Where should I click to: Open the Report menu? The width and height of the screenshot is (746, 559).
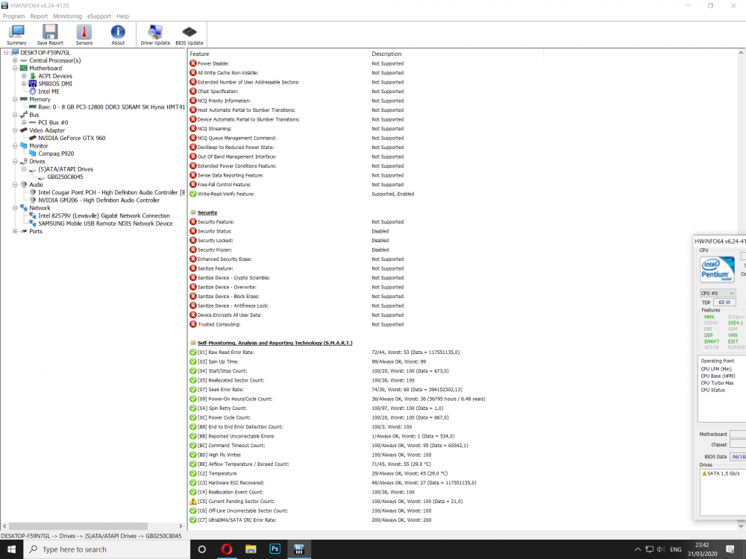tap(39, 16)
